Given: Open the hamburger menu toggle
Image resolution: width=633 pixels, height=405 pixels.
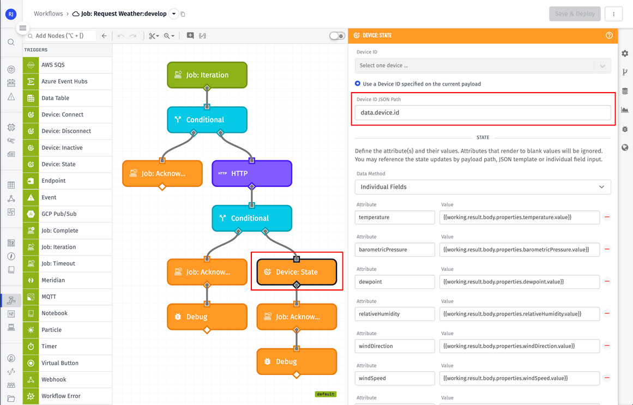Looking at the screenshot, I should point(22,28).
